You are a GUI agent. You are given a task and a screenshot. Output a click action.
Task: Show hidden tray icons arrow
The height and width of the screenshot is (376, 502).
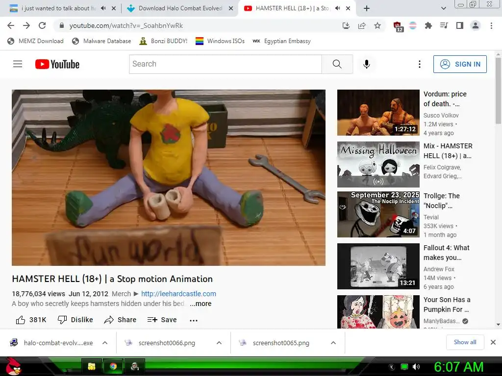coord(391,367)
